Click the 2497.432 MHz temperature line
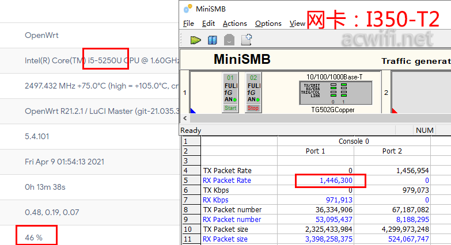This screenshot has width=451, height=245. coord(102,86)
